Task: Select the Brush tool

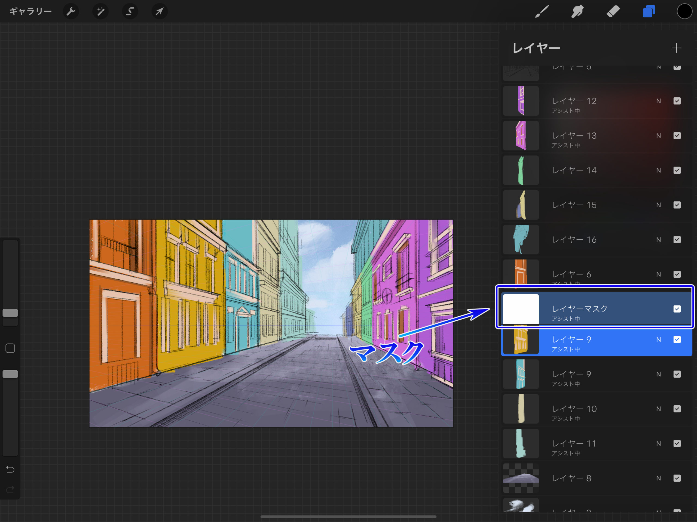Action: [x=542, y=12]
